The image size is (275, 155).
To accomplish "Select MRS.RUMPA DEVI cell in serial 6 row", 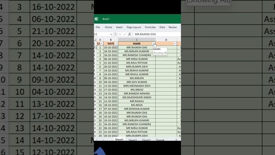I will 137,67.
